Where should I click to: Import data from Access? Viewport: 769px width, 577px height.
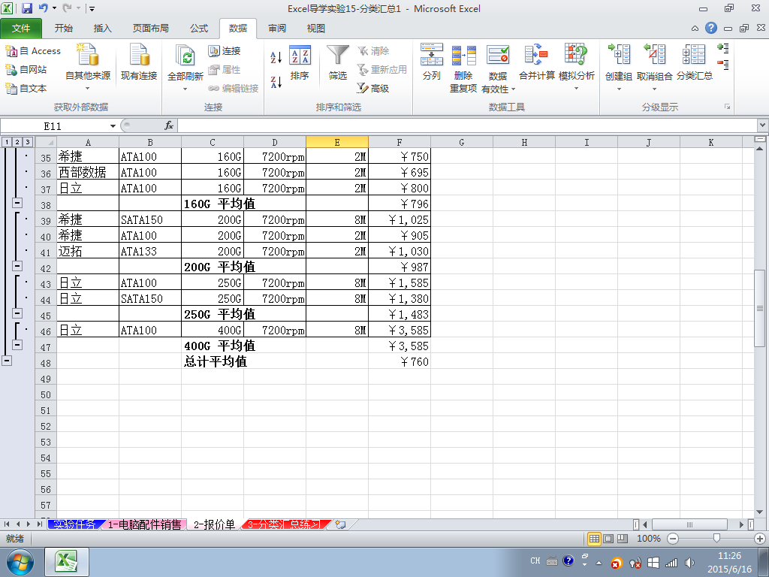pos(33,51)
